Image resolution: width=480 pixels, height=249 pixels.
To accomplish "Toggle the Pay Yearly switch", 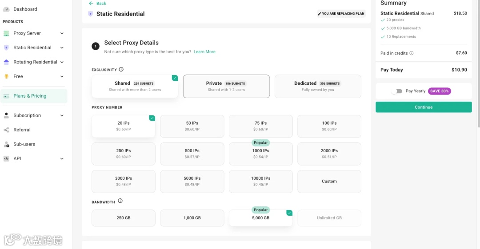I will click(397, 91).
